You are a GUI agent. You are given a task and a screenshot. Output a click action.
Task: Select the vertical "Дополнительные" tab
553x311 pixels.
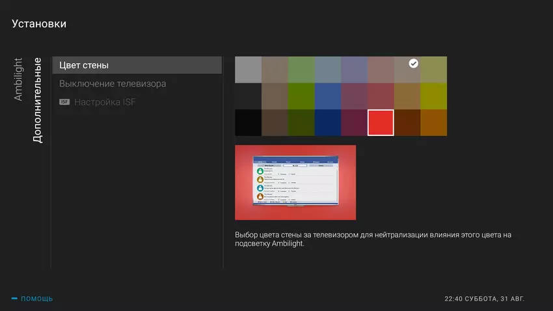coord(37,100)
